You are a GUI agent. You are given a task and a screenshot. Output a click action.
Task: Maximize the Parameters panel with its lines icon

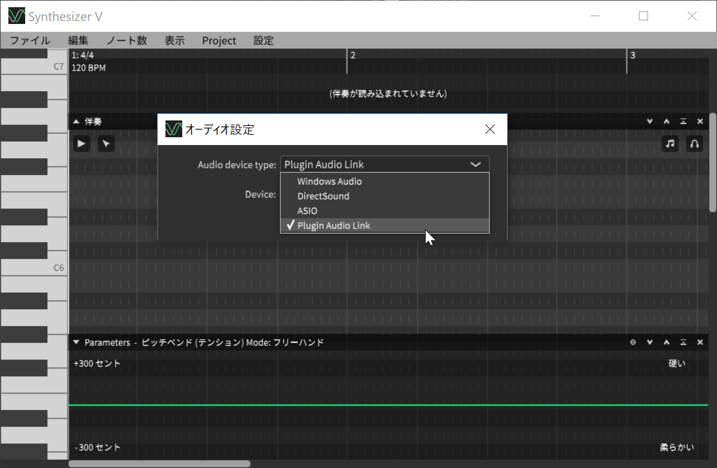pyautogui.click(x=683, y=342)
